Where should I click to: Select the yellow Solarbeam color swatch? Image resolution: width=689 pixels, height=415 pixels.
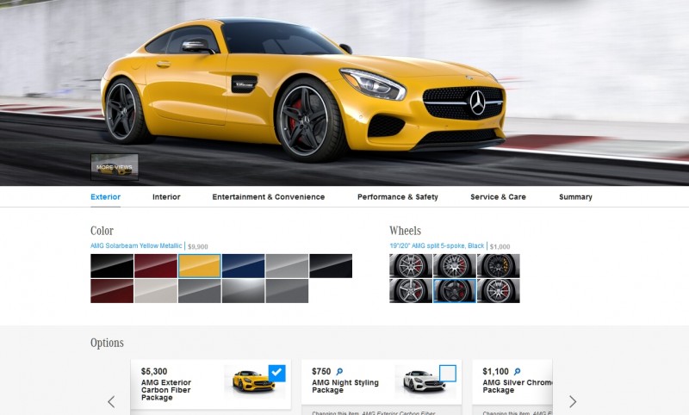(200, 266)
